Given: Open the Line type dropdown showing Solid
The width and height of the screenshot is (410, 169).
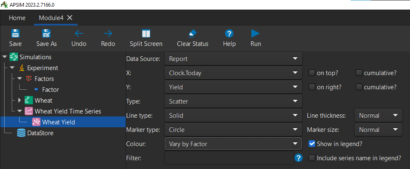Looking at the screenshot, I should [x=233, y=115].
